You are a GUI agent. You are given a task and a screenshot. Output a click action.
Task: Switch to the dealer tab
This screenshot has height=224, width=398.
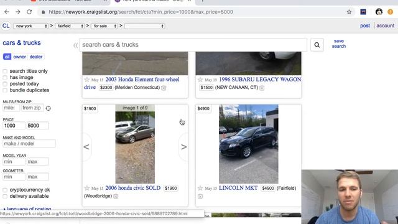click(36, 57)
